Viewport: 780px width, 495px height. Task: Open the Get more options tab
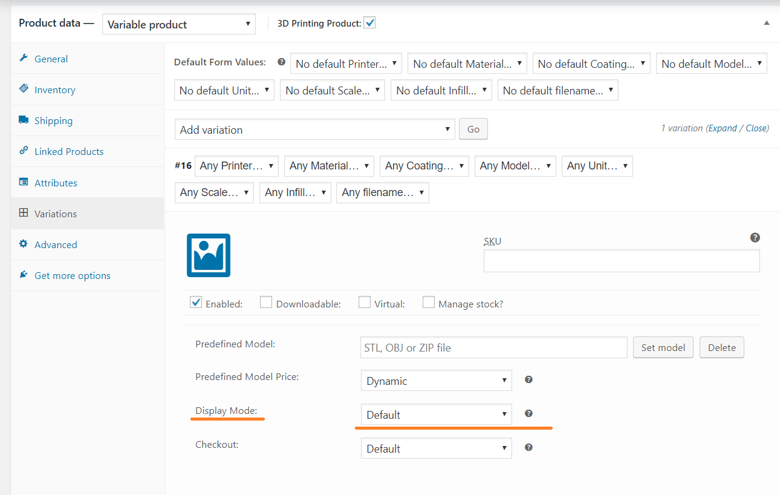(x=88, y=275)
